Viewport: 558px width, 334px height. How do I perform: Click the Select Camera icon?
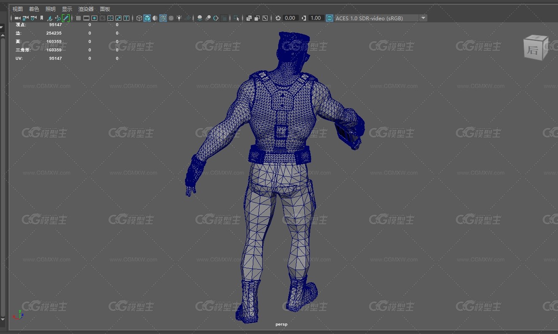tap(17, 18)
